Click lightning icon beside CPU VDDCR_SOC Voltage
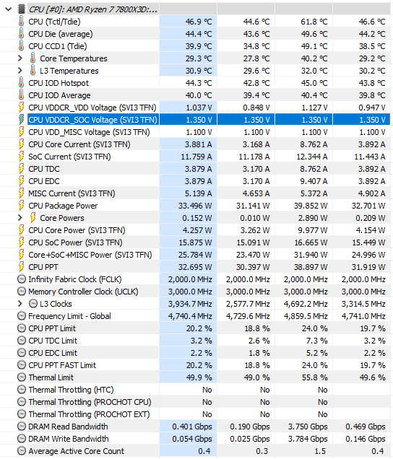Image resolution: width=393 pixels, height=459 pixels. [21, 120]
